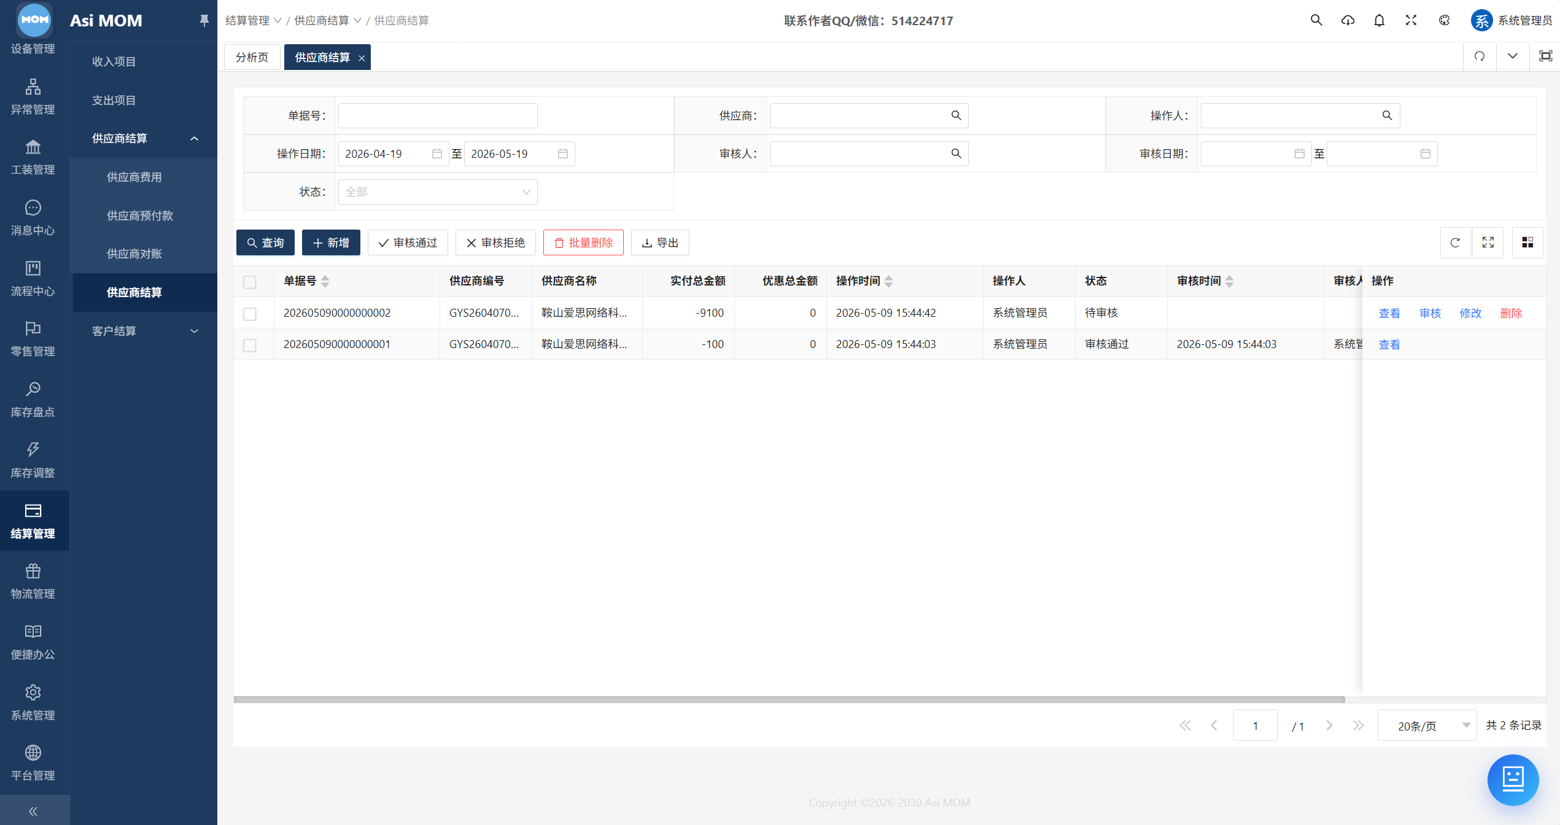Open page size 20条/页 dropdown
The height and width of the screenshot is (825, 1560).
tap(1426, 726)
